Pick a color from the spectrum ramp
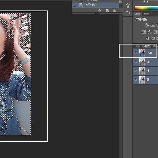This screenshot has height=158, width=158. [146, 8]
